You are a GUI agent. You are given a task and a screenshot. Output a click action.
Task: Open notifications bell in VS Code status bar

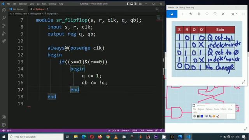[161, 131]
